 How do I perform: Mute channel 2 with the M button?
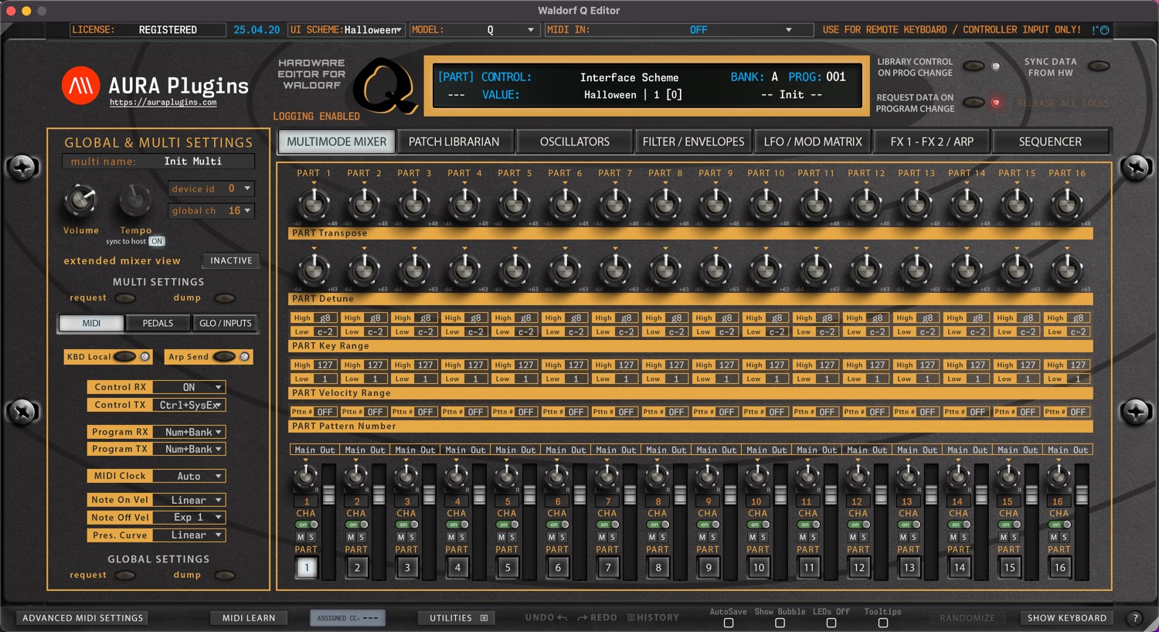(351, 537)
